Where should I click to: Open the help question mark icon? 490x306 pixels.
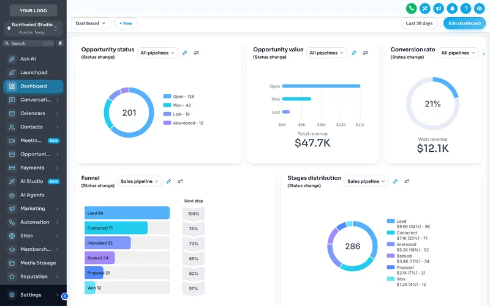[x=466, y=9]
